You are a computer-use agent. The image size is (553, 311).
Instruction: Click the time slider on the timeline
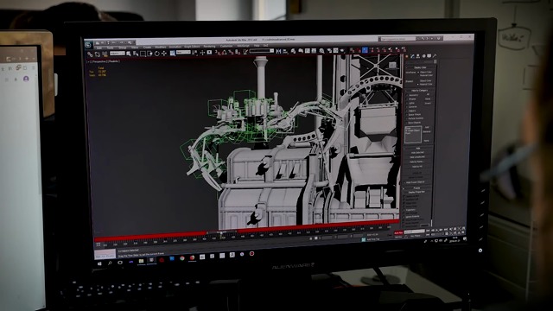pos(221,232)
